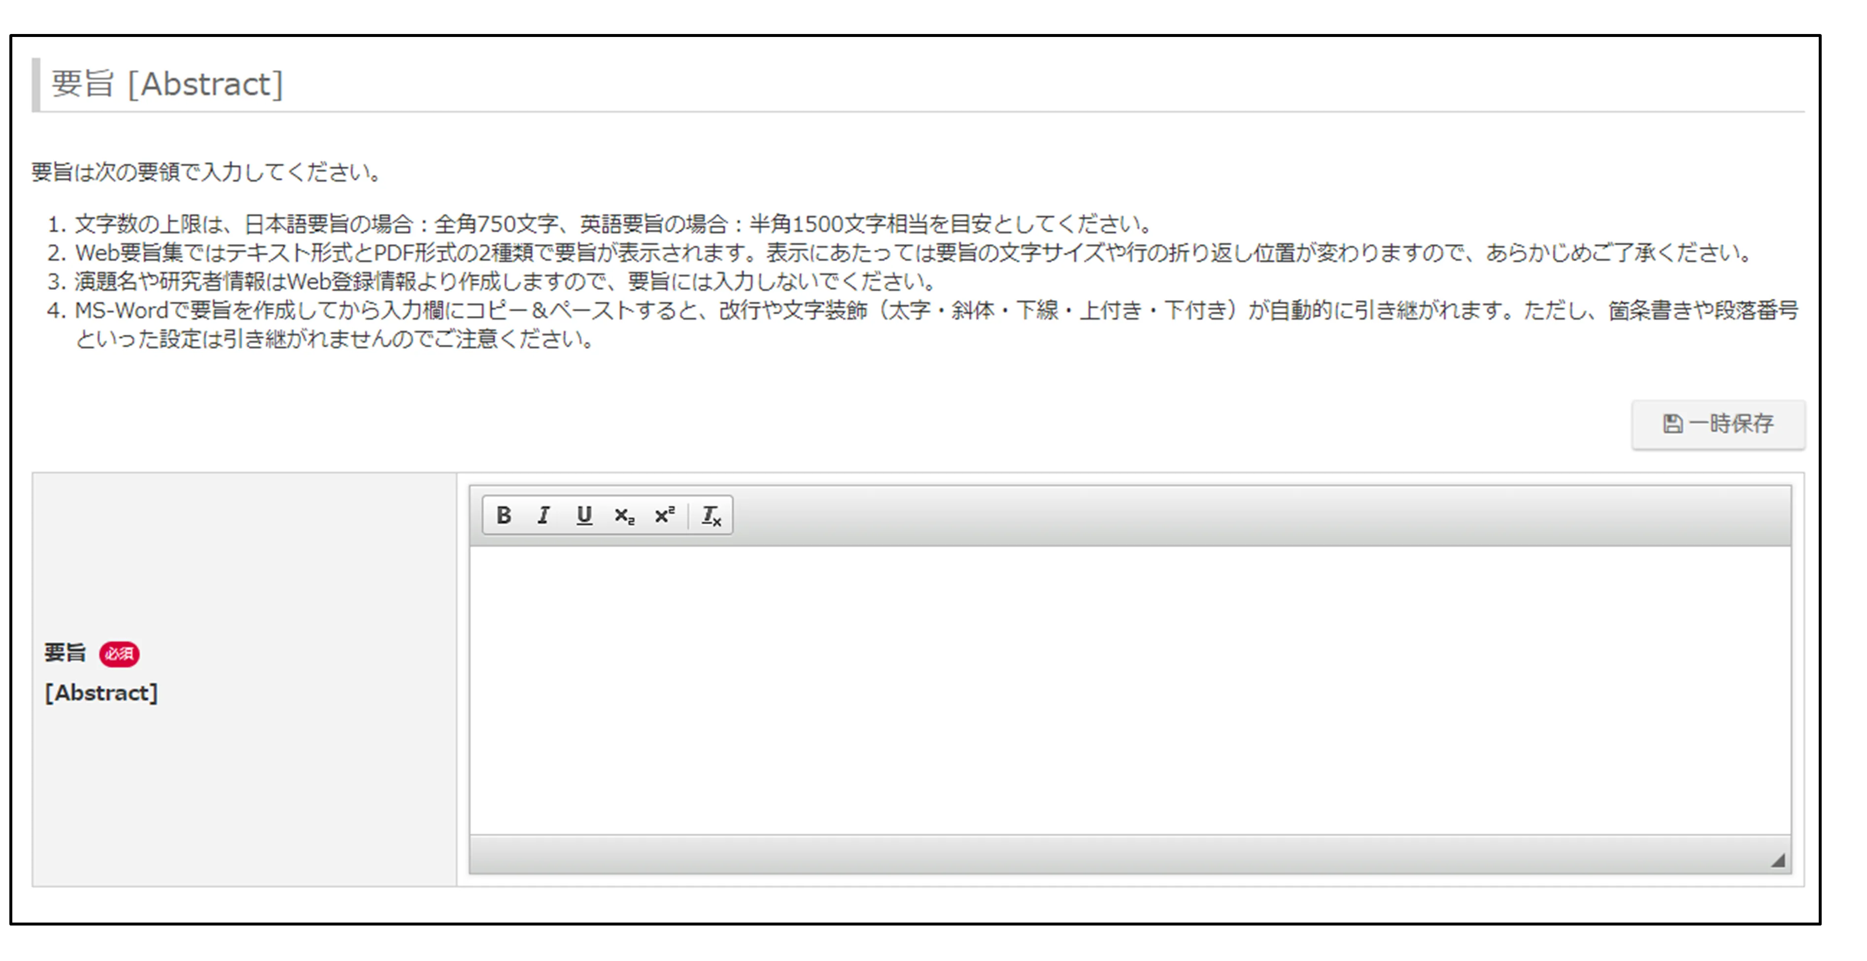This screenshot has width=1867, height=961.
Task: Toggle underline formatting in the editor
Action: click(584, 515)
